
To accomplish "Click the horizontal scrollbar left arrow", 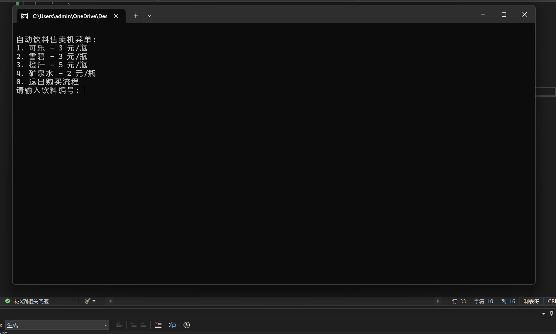I will (x=111, y=301).
